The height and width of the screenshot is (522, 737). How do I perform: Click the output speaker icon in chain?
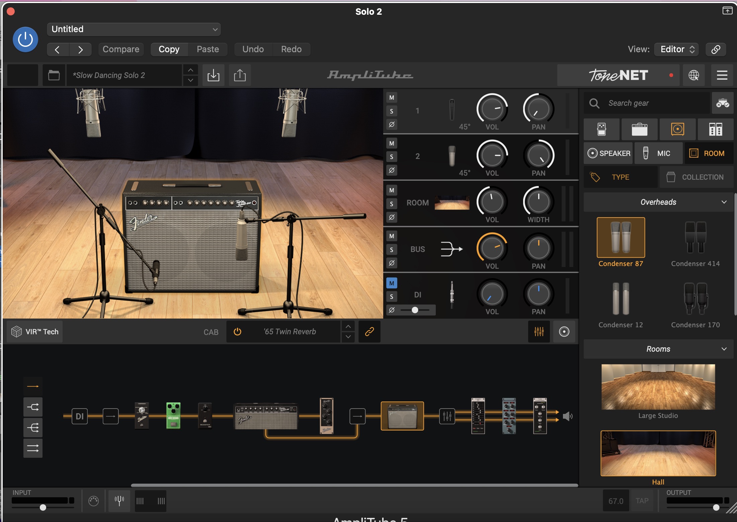tap(568, 416)
